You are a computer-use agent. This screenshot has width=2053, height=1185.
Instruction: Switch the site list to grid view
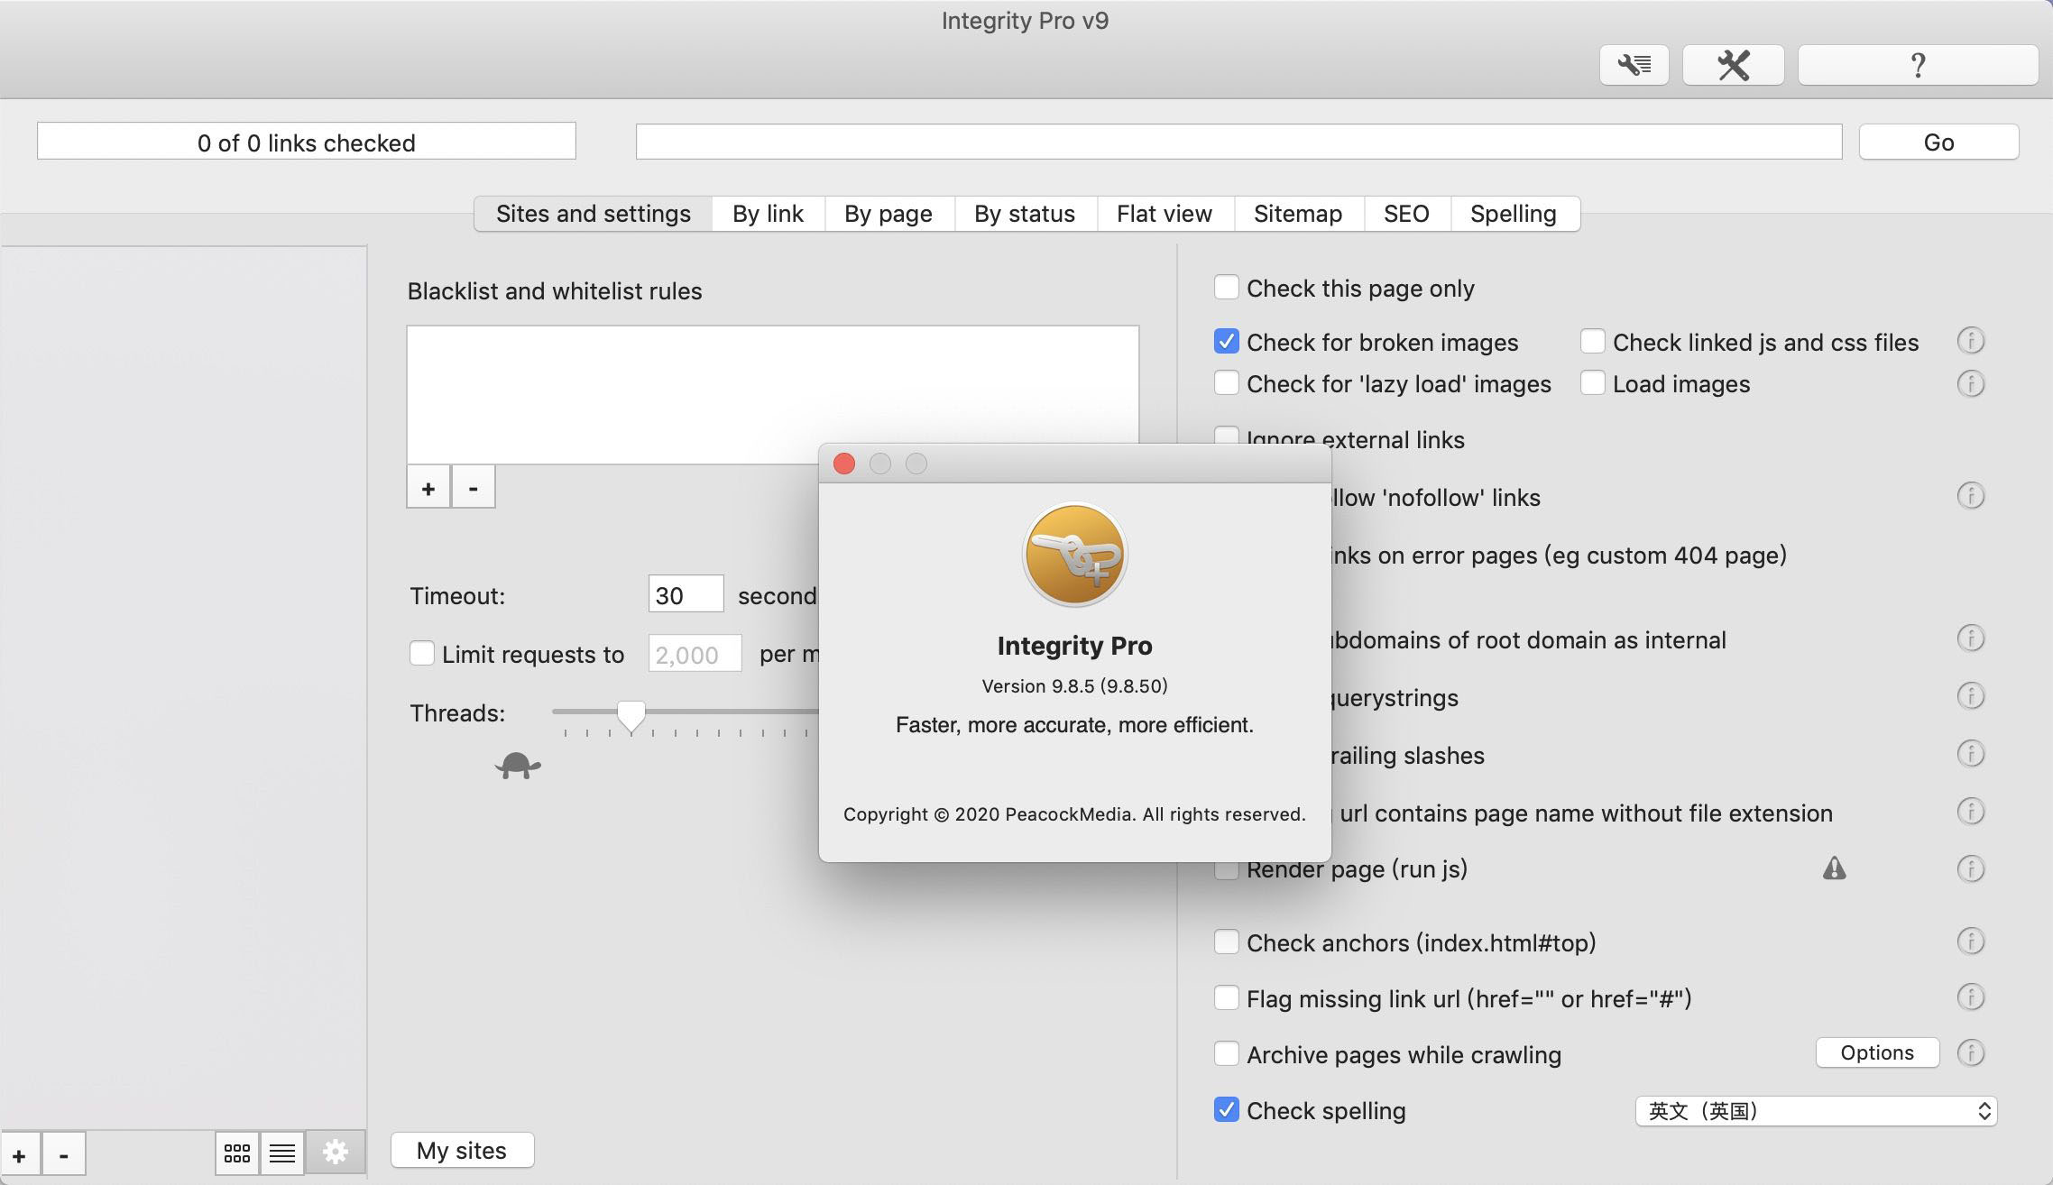237,1153
